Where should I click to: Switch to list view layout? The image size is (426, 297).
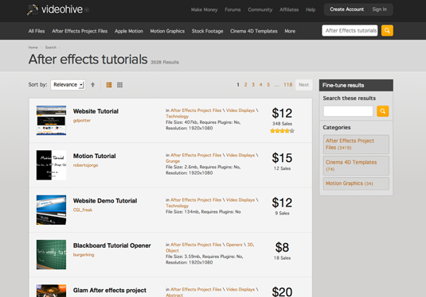109,85
